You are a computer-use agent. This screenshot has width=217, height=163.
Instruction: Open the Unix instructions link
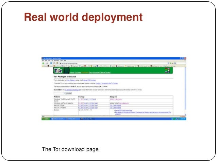pos(123,103)
